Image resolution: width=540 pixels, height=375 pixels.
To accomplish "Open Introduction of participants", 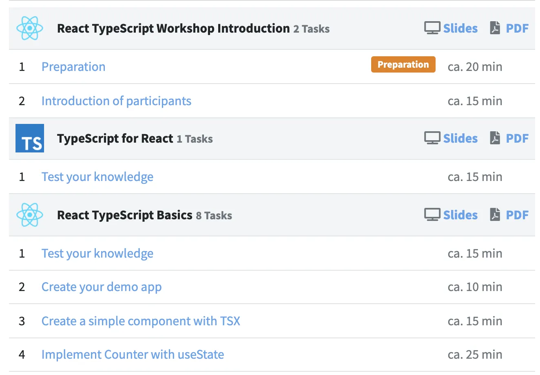I will [x=116, y=101].
